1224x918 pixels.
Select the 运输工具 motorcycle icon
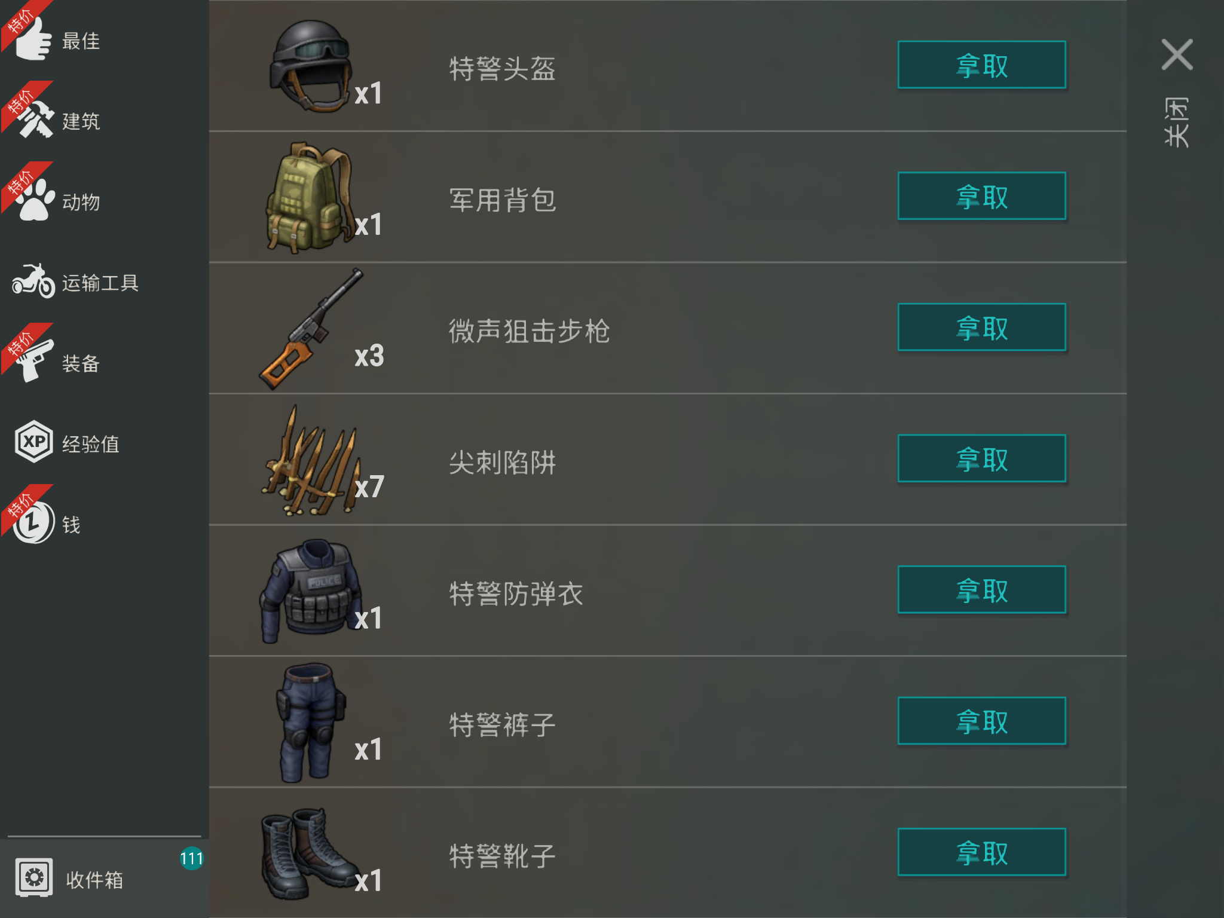click(x=33, y=281)
